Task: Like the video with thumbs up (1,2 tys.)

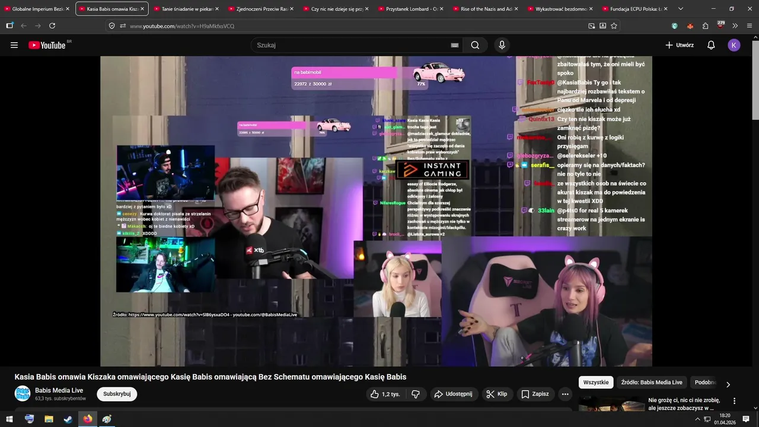Action: pyautogui.click(x=385, y=394)
